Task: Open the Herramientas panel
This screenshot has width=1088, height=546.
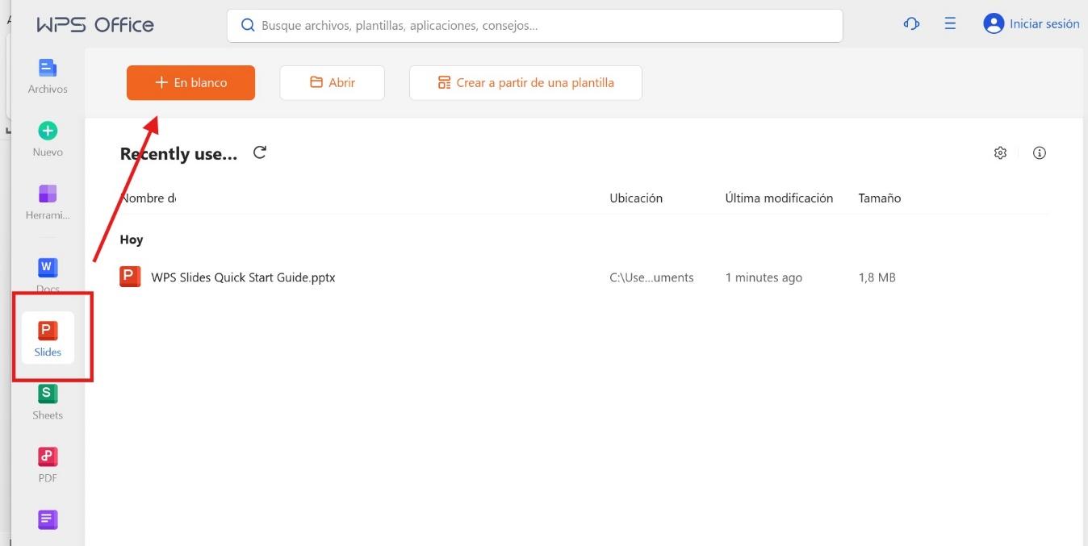Action: tap(47, 200)
